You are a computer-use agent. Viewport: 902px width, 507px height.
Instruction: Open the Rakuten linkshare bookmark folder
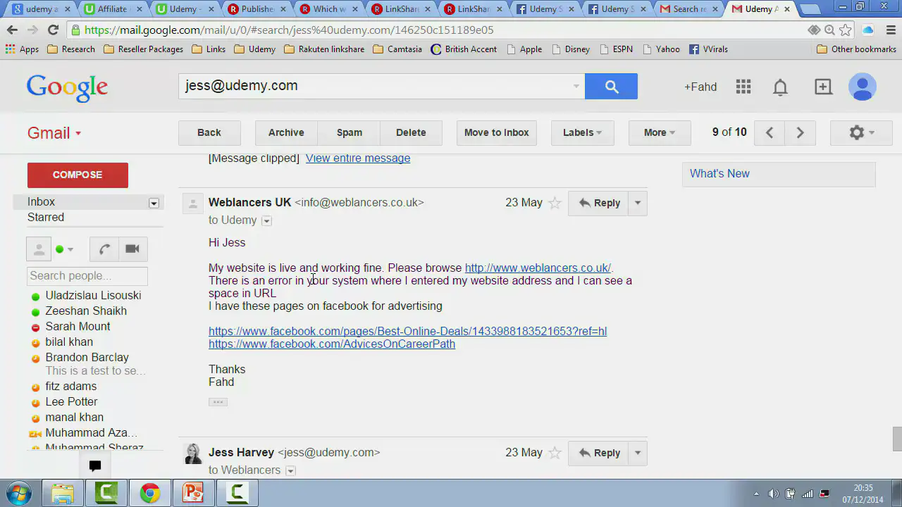(x=324, y=49)
